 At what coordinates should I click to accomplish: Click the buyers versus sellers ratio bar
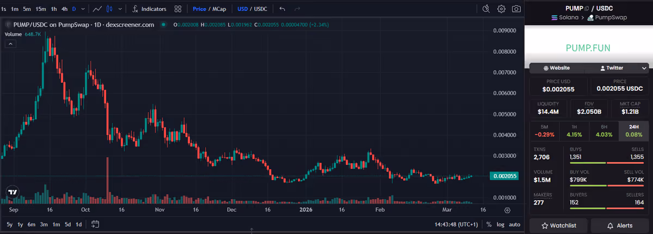click(x=607, y=208)
